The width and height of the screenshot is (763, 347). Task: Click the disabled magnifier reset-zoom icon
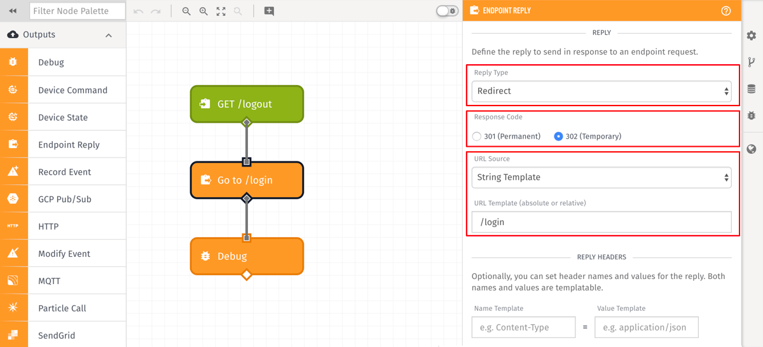tap(238, 11)
